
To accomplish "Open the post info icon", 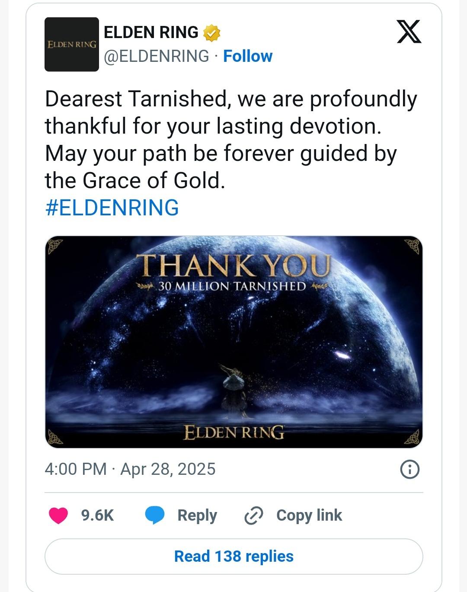I will tap(409, 469).
